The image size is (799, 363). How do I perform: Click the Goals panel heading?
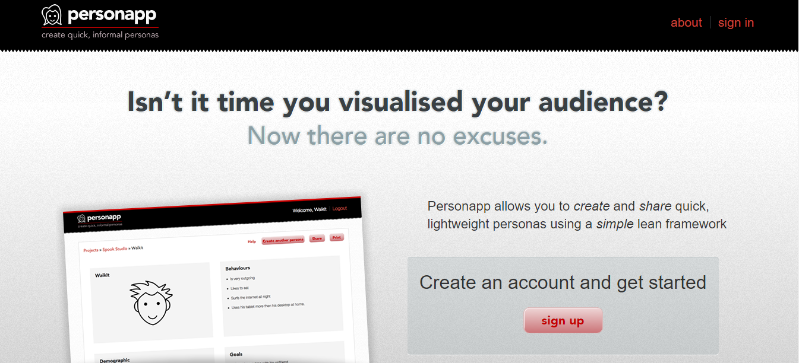[x=236, y=354]
